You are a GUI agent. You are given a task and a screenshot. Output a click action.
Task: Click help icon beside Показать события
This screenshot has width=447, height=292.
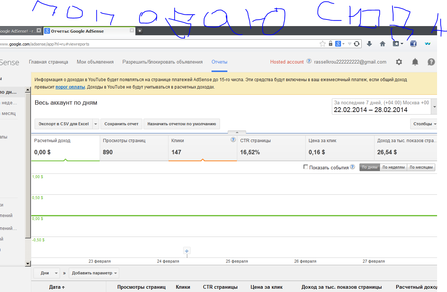352,167
